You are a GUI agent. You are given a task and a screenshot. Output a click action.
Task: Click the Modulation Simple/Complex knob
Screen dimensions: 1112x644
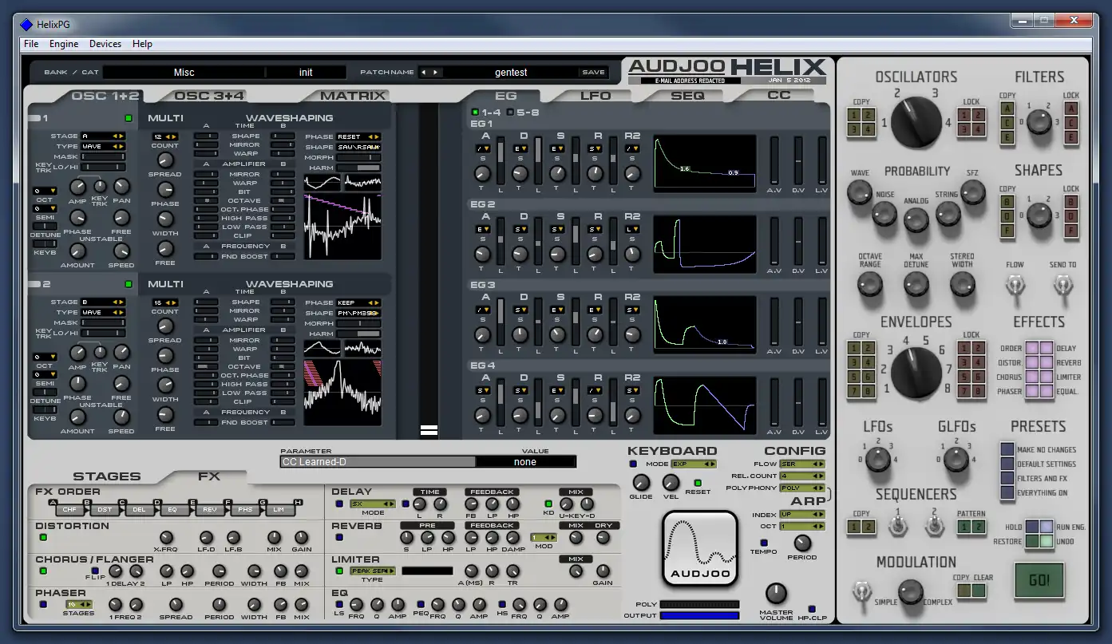click(911, 591)
